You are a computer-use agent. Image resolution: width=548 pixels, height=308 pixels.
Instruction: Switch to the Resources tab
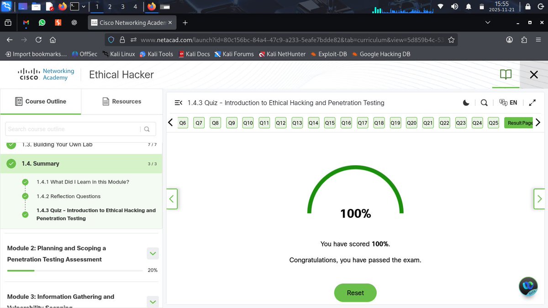(x=121, y=101)
